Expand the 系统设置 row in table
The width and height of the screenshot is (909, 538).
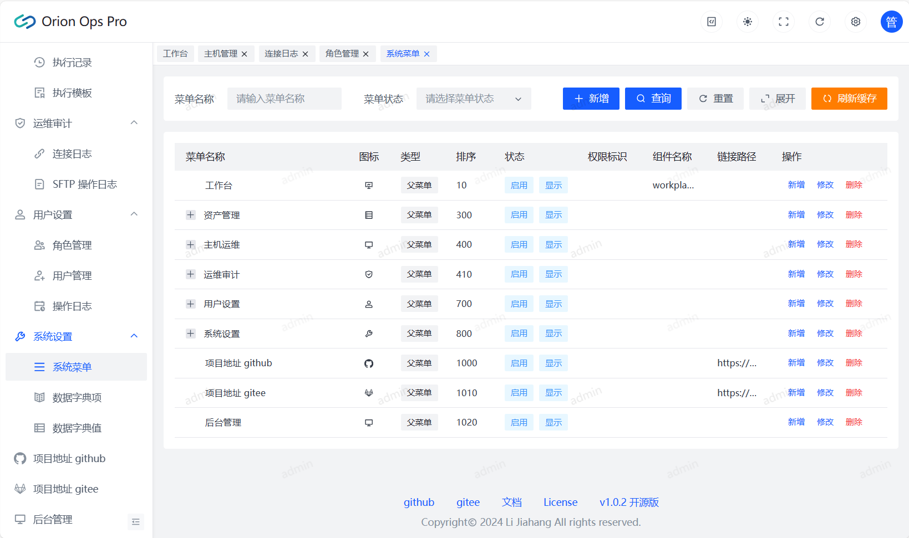[191, 334]
